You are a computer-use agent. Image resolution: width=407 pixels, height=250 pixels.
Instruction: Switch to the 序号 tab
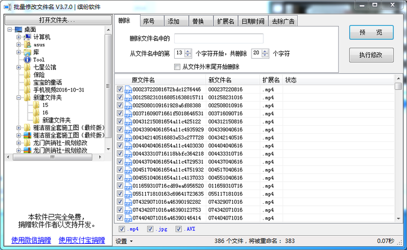[152, 21]
